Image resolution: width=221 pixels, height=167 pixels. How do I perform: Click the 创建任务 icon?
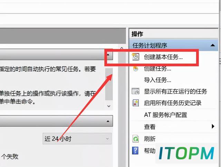135,68
